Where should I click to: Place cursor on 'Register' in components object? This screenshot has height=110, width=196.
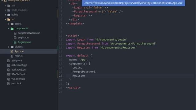(79, 76)
